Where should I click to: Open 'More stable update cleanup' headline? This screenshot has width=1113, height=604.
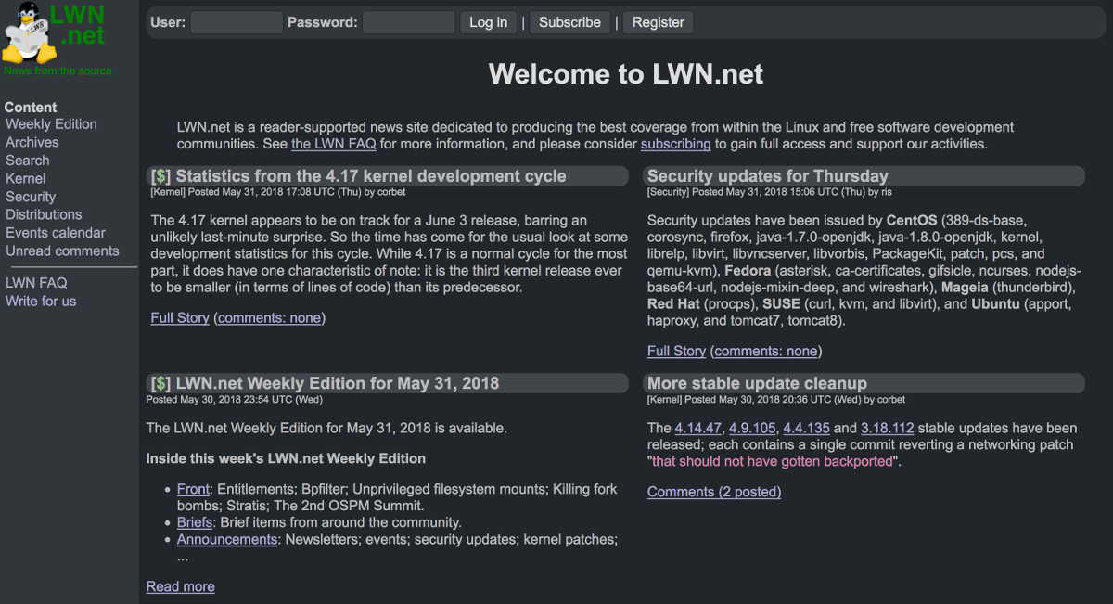click(757, 383)
